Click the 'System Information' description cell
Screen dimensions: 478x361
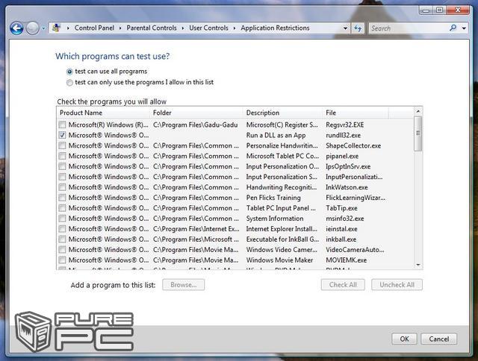[275, 219]
